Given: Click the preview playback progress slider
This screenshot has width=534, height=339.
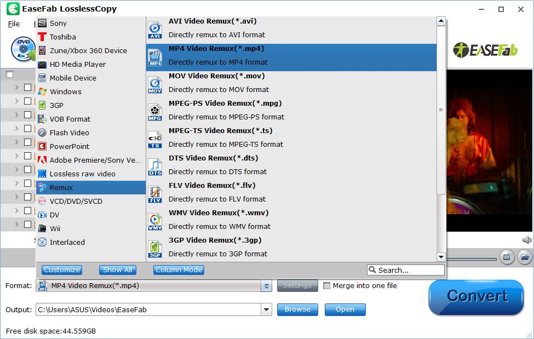Looking at the screenshot, I should point(472,259).
